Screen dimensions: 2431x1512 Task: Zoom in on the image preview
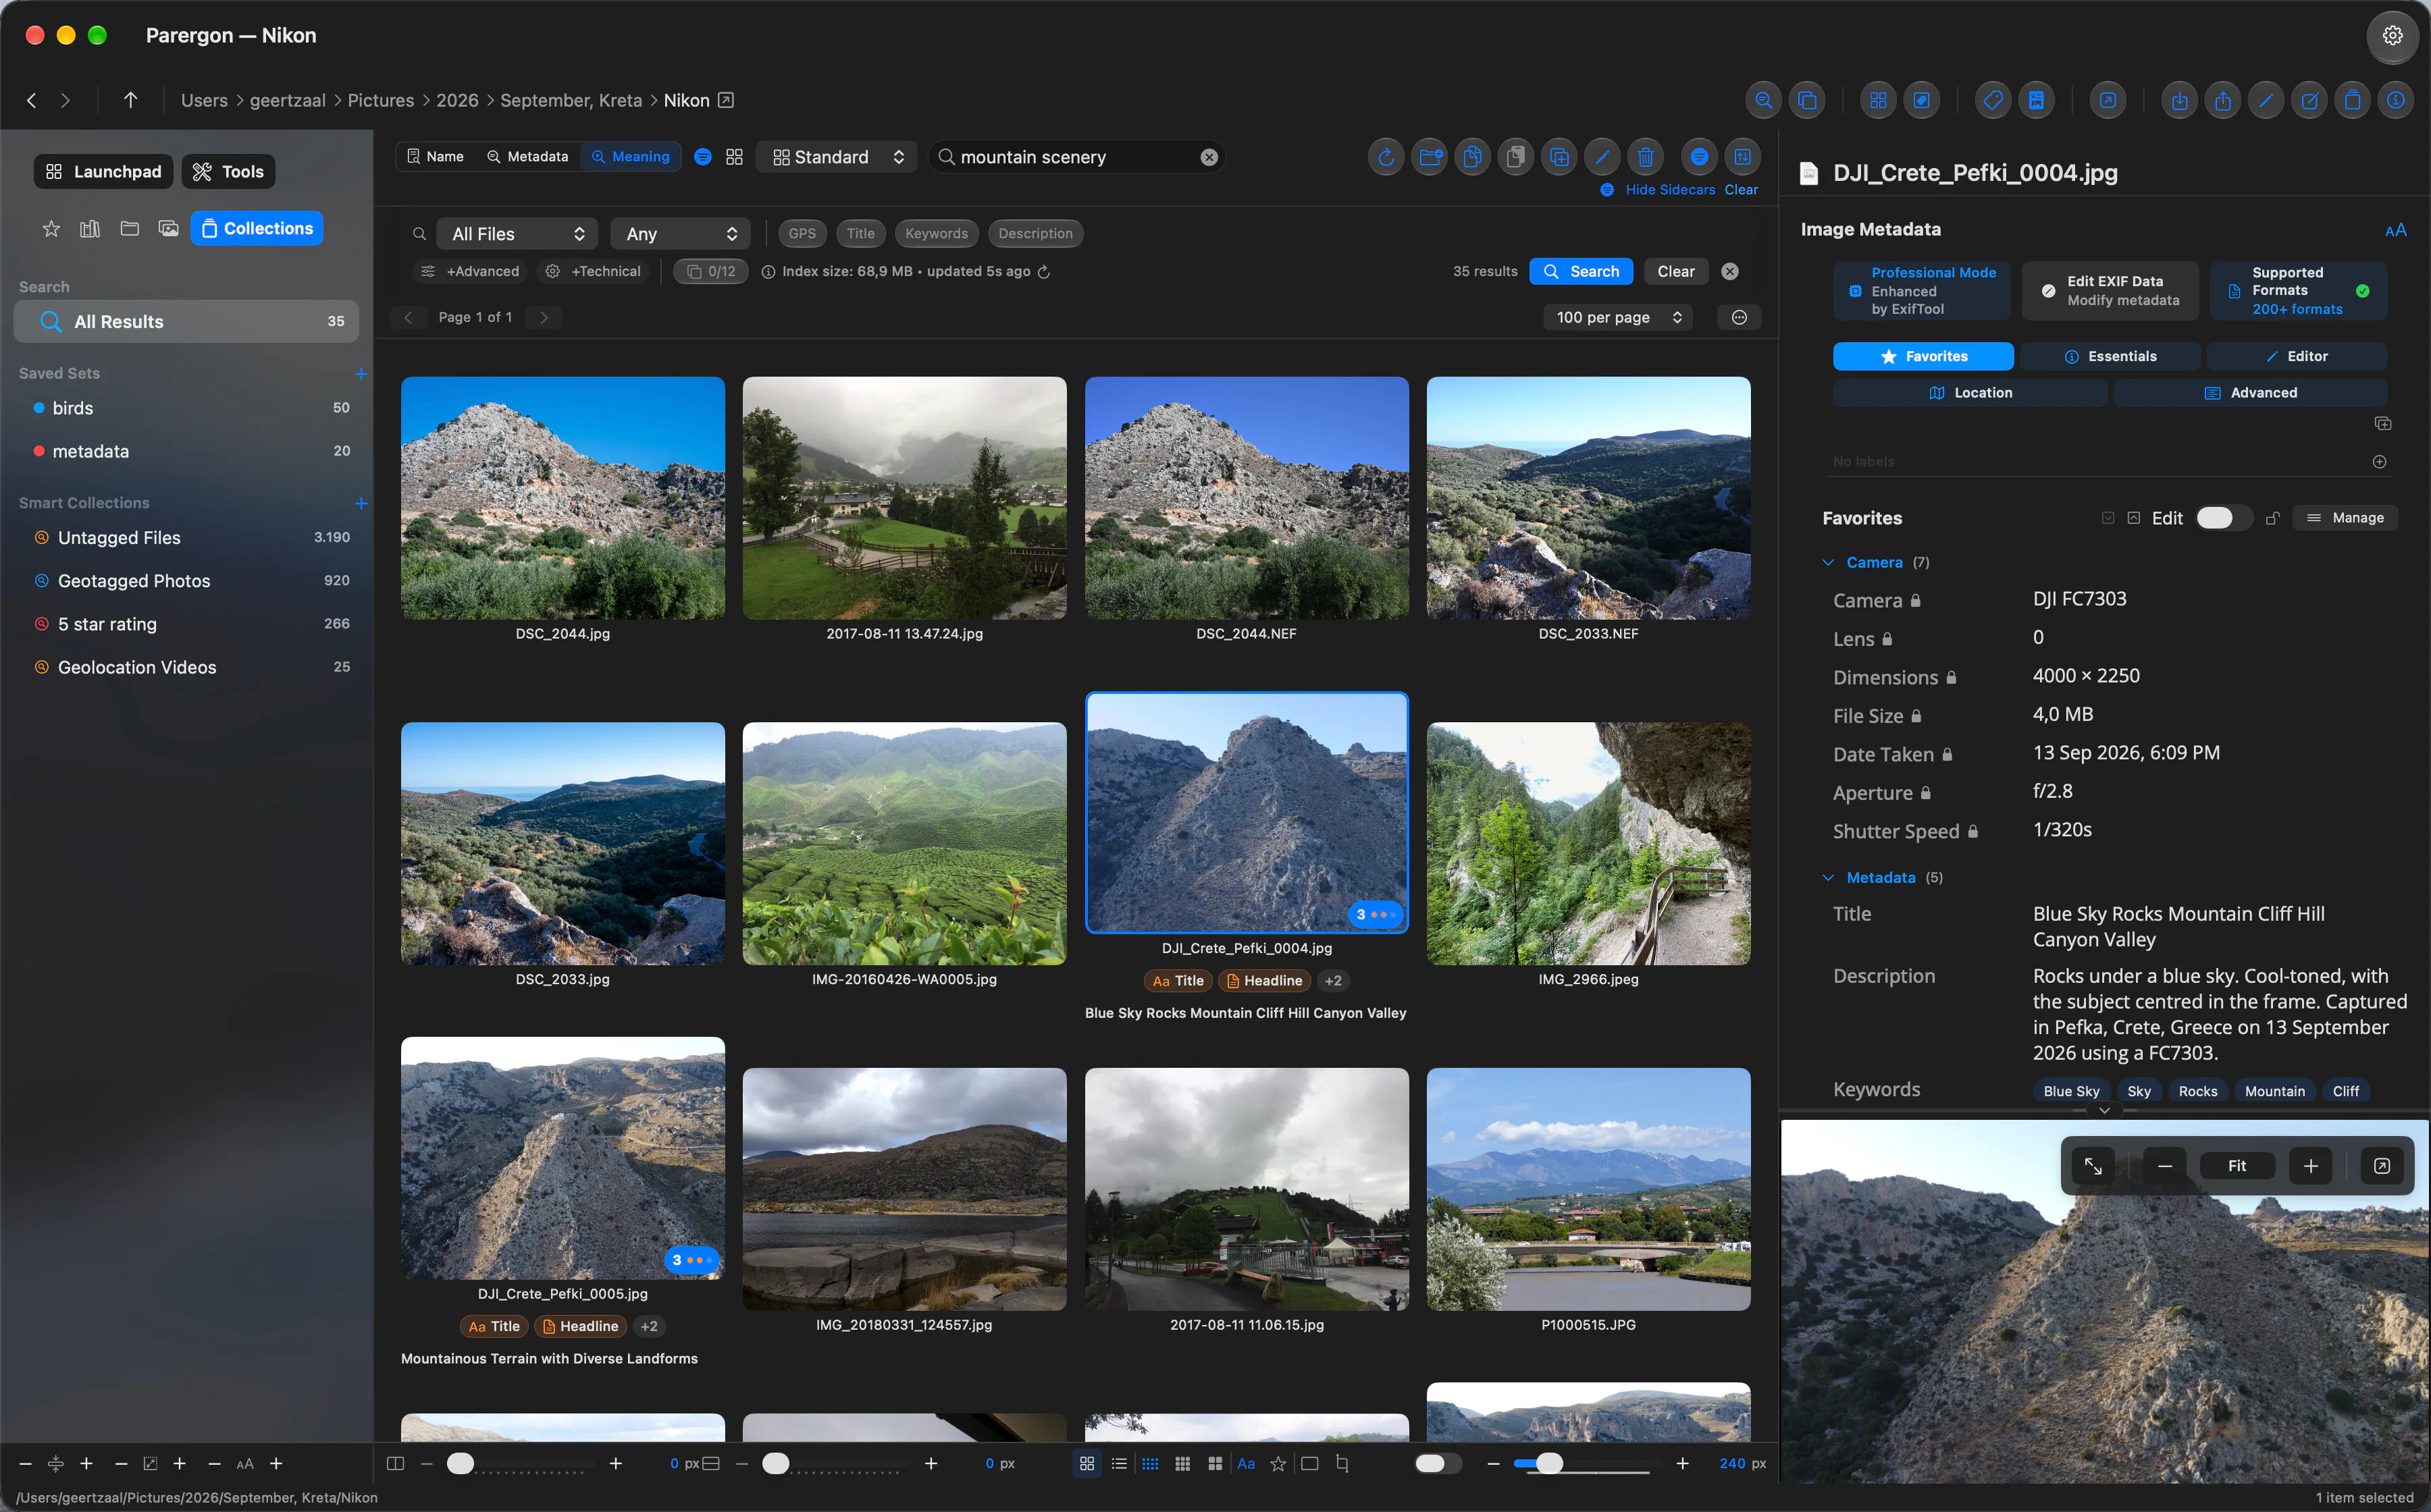click(x=2310, y=1166)
